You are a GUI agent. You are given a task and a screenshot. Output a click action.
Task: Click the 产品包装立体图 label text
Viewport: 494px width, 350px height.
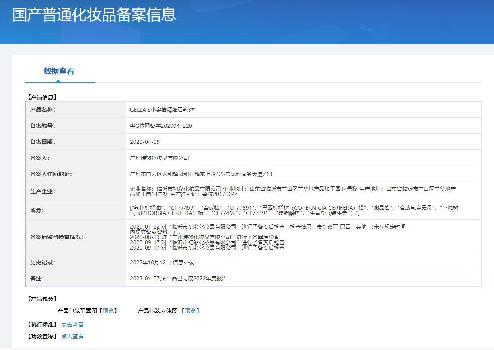click(158, 311)
